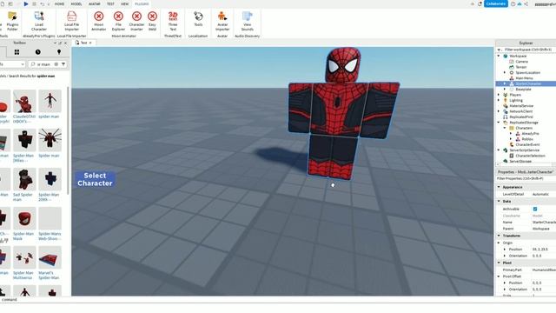This screenshot has width=556, height=313.
Task: Open the AVATAR ribbon tab
Action: click(95, 3)
